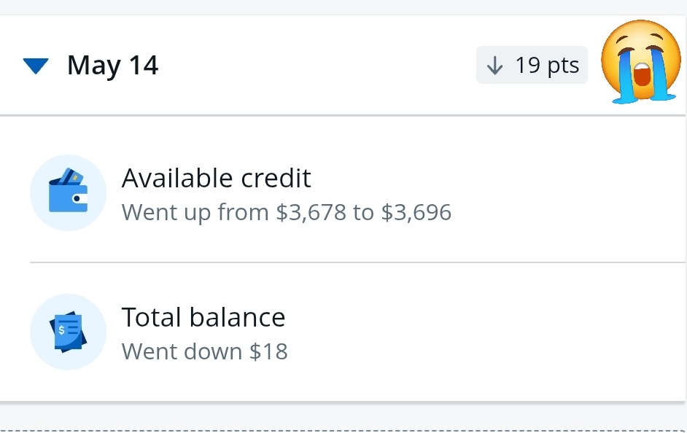
Task: Click the credit card in the wallet icon
Action: click(x=71, y=177)
